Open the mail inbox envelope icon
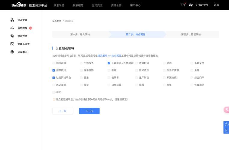The width and height of the screenshot is (229, 150). point(182,5)
